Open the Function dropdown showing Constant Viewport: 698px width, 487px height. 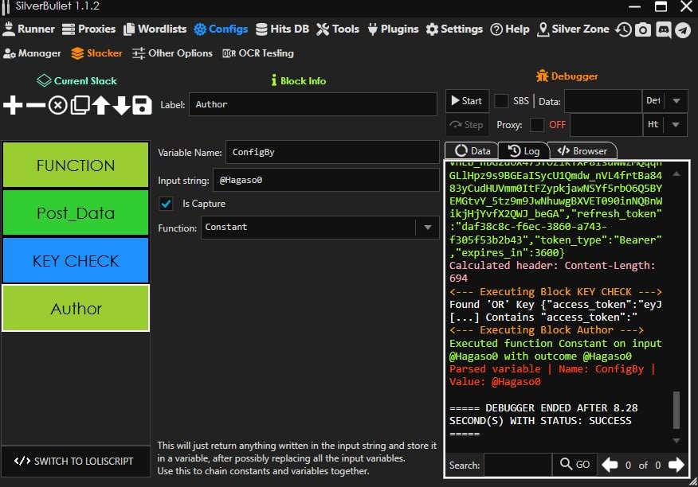tap(429, 228)
